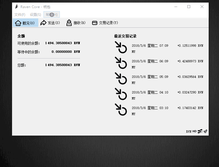Viewport: 219px width, 167px height.
Task: Click the send arrow icon
Action: (x=43, y=23)
